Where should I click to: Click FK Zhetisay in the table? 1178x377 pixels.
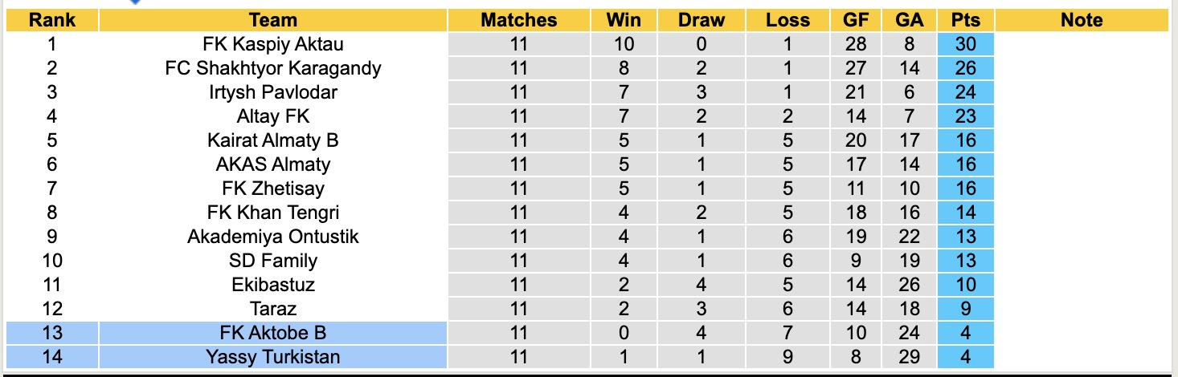tap(273, 188)
